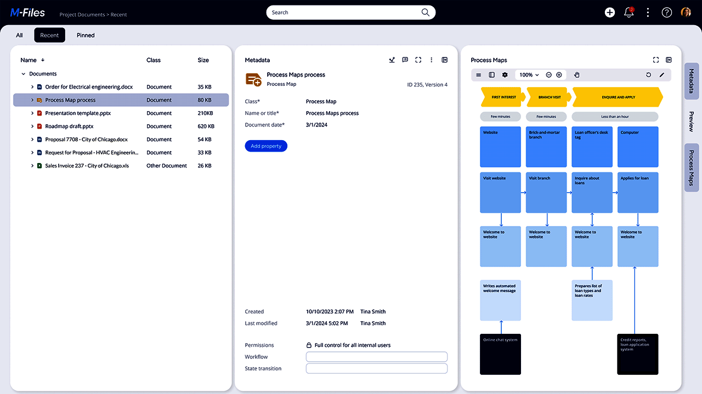Toggle the Name column sort arrow

point(43,60)
